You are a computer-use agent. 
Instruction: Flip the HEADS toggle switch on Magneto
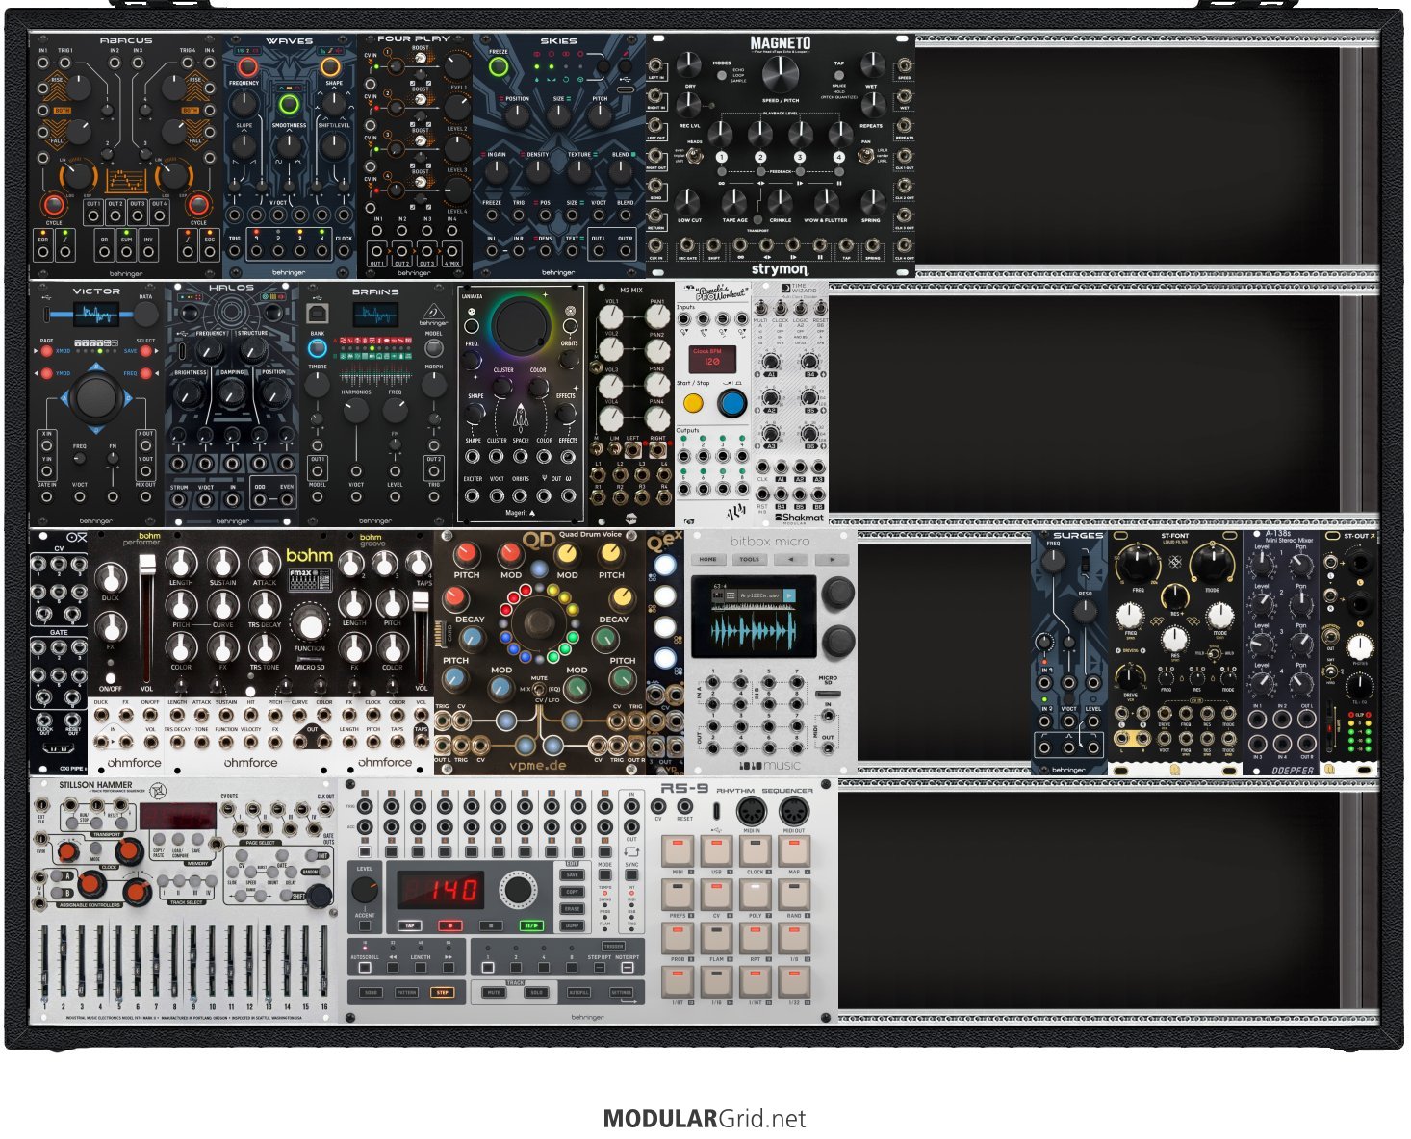tap(695, 155)
